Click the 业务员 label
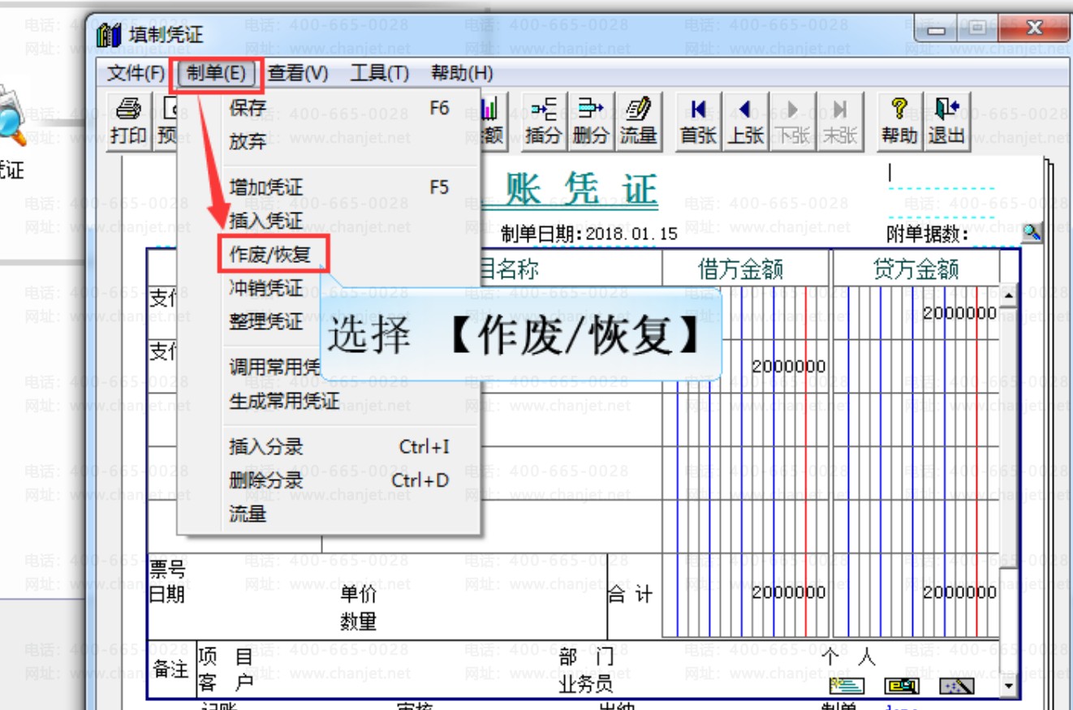 point(585,685)
